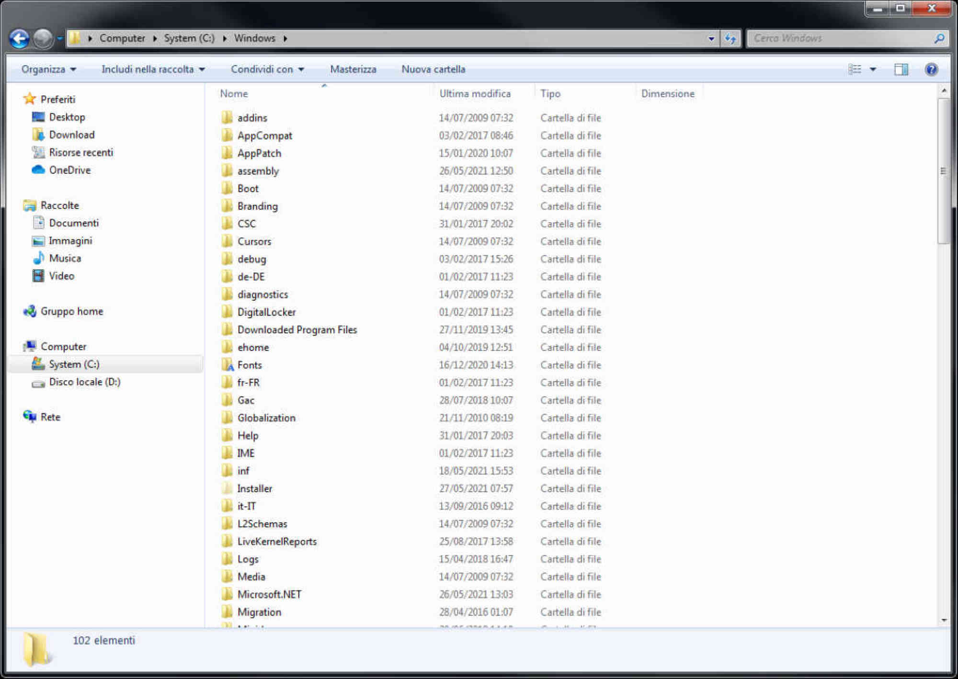
Task: Select the Cursors folder icon
Action: 227,241
